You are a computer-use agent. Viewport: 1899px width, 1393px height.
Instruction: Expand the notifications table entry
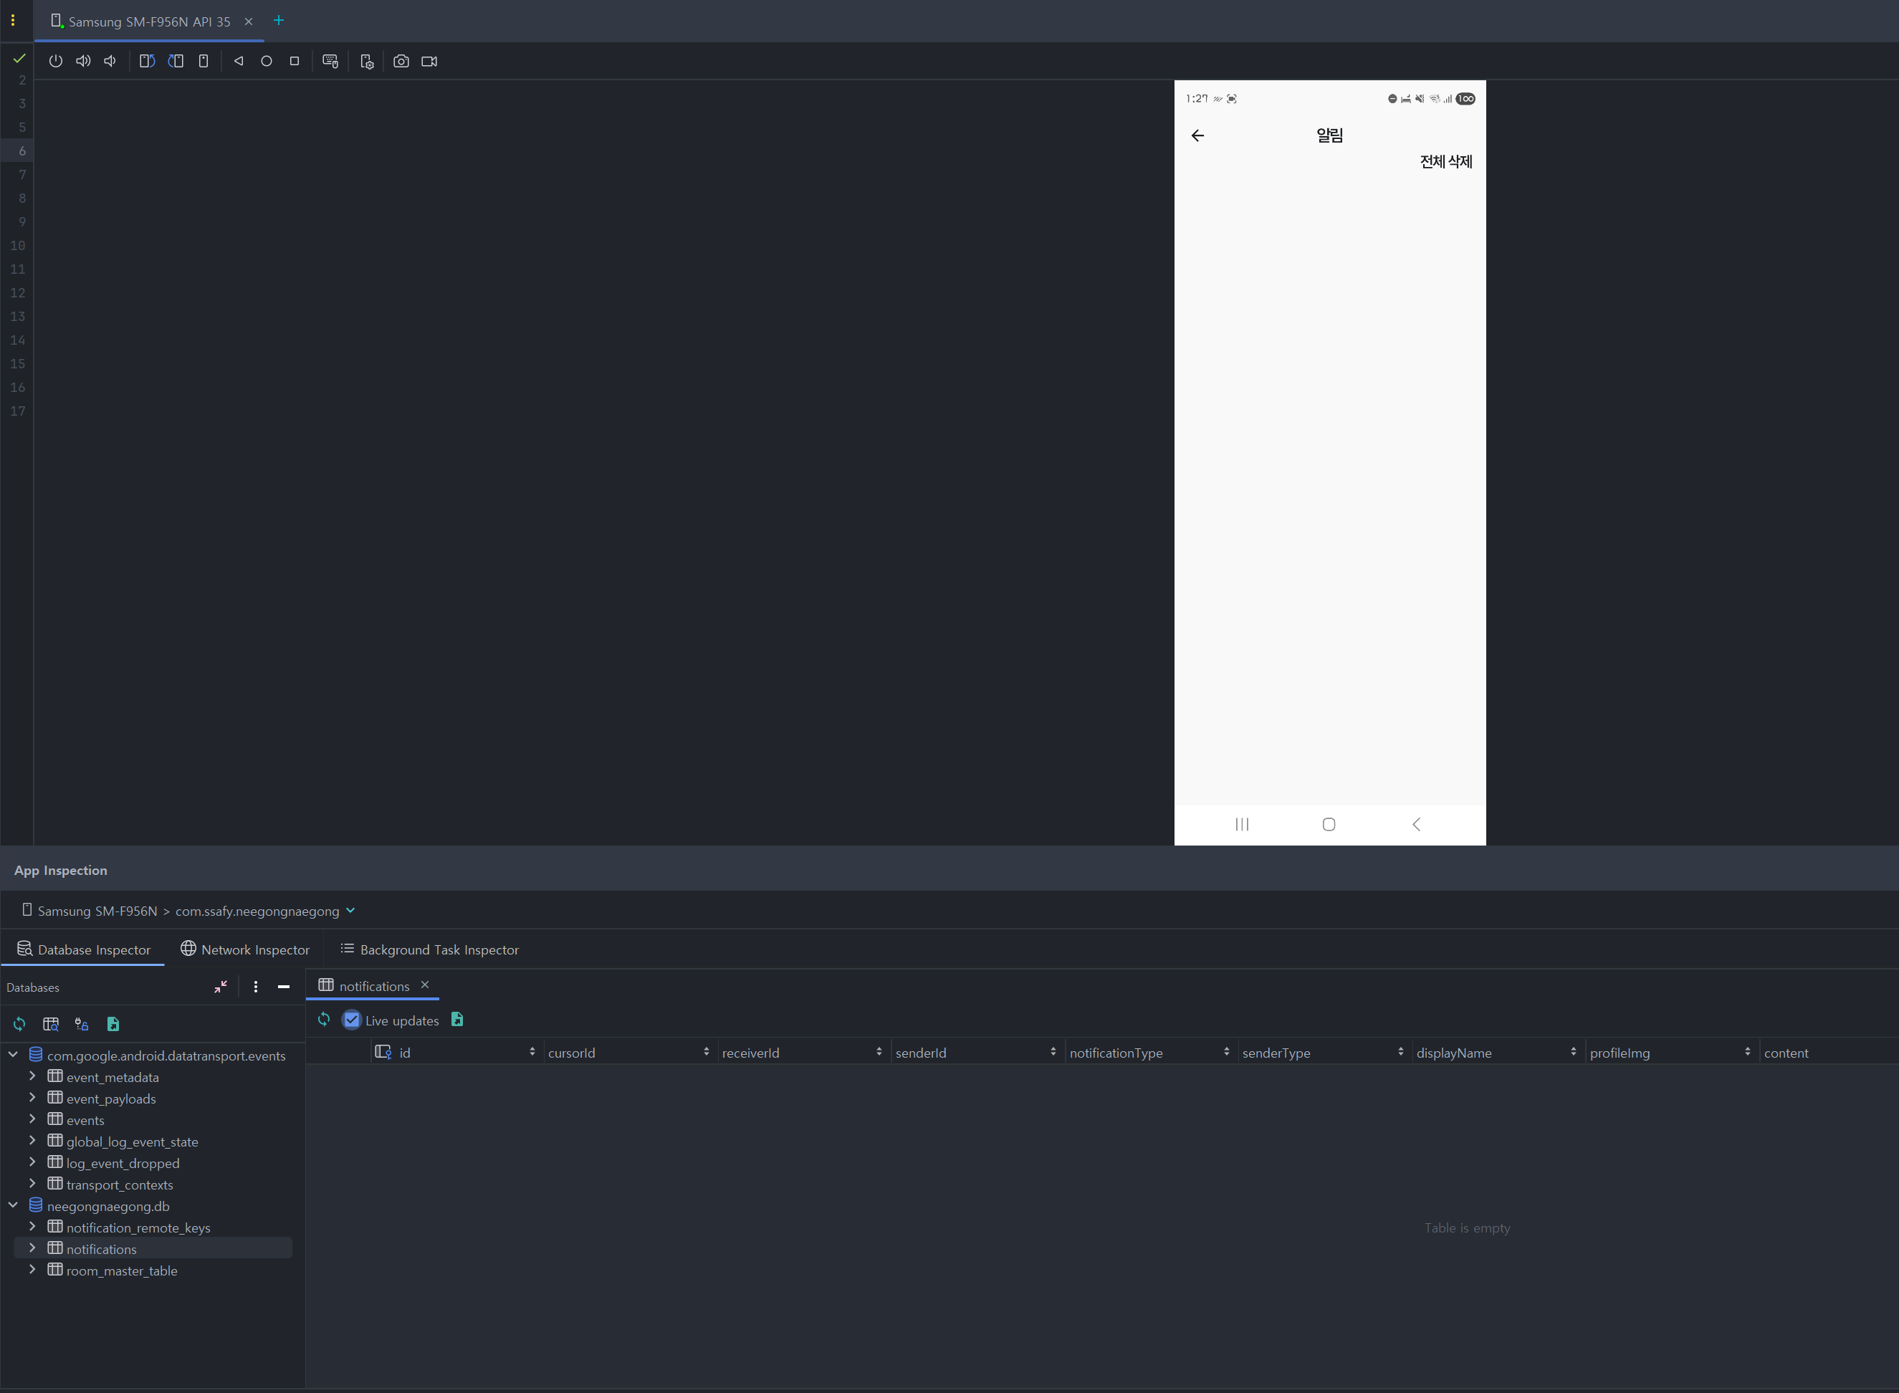[32, 1249]
